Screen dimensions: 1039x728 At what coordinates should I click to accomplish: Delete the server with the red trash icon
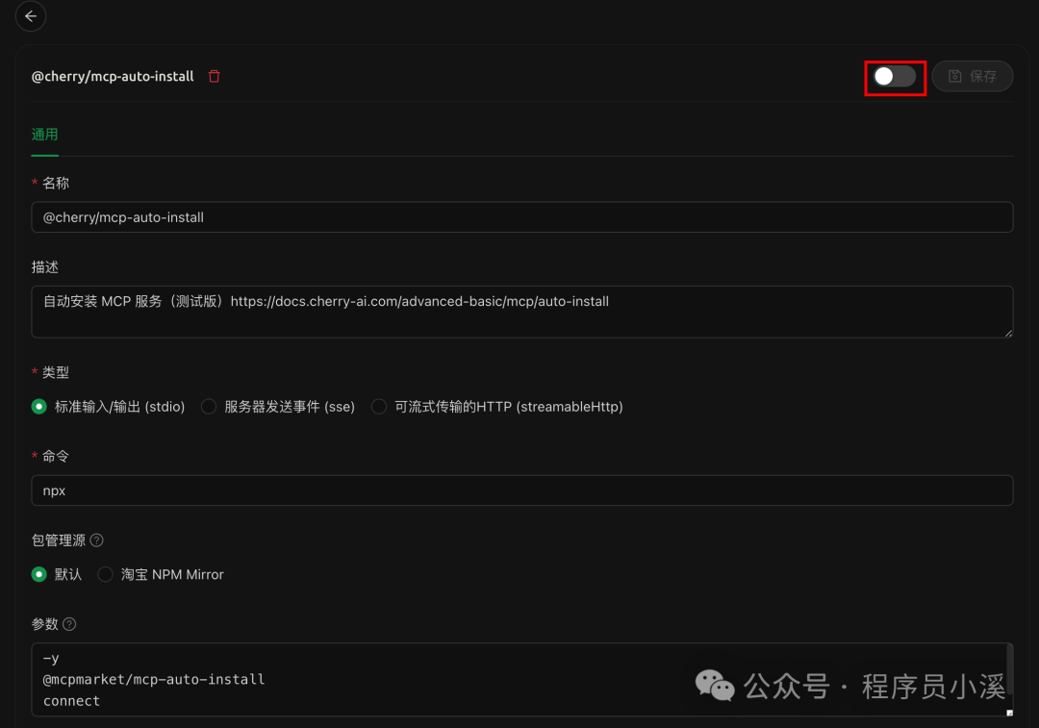click(x=214, y=76)
